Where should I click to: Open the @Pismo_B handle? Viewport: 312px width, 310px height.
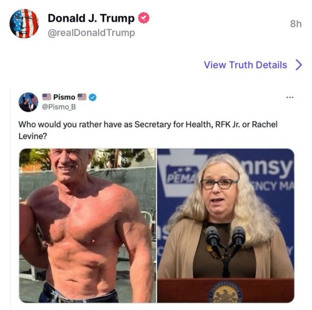(59, 107)
